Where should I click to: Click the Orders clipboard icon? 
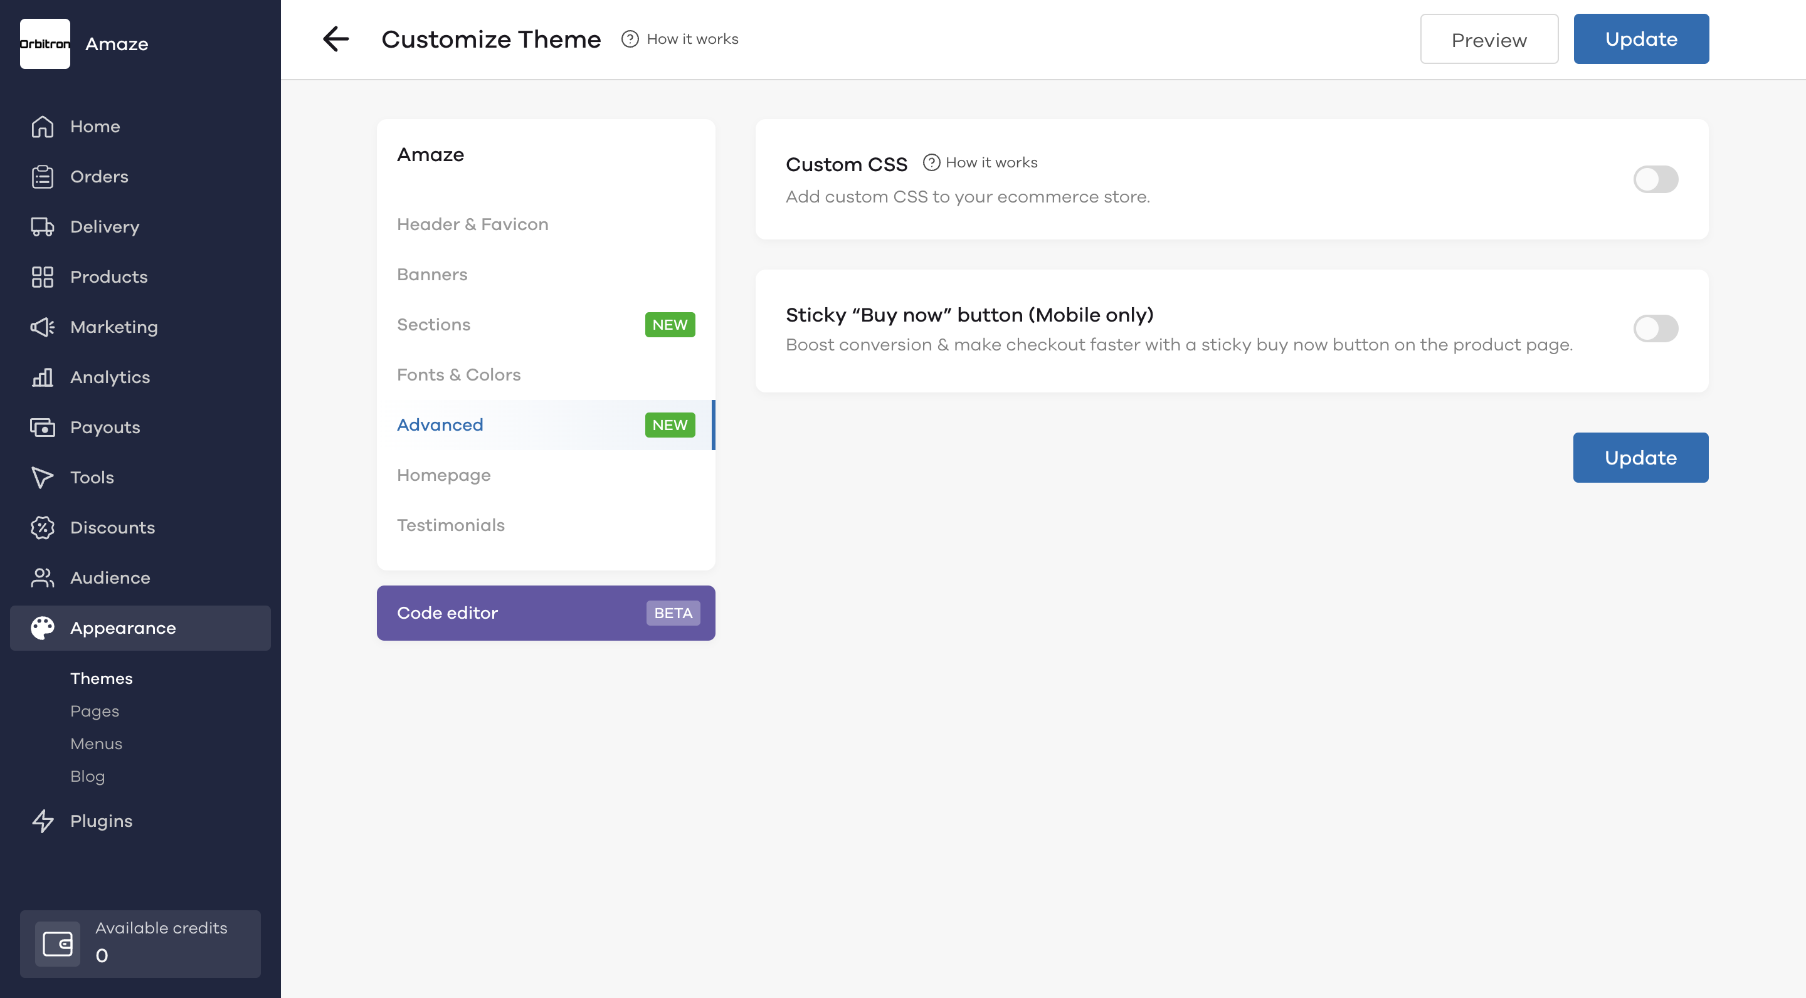click(x=42, y=177)
